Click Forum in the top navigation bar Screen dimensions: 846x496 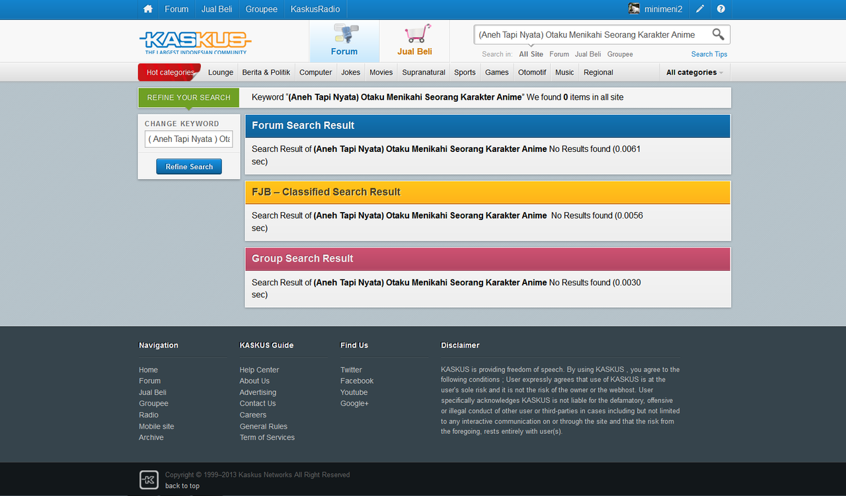coord(176,9)
